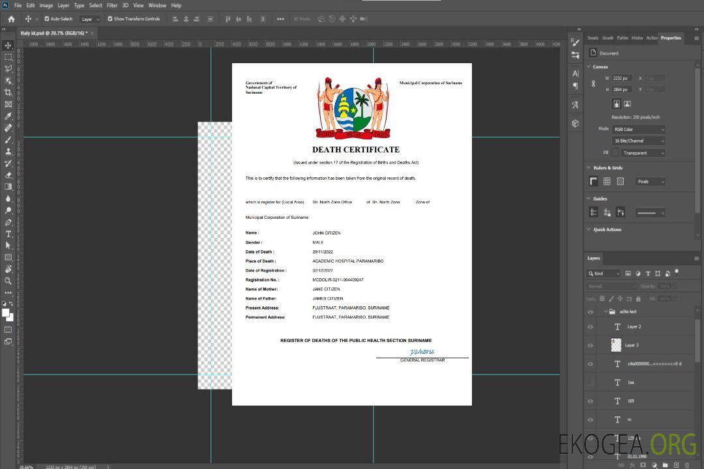The height and width of the screenshot is (469, 704).
Task: Open Fill Transparent dropdown
Action: point(643,153)
